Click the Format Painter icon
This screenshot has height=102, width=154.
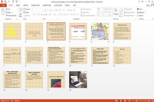(7, 16)
